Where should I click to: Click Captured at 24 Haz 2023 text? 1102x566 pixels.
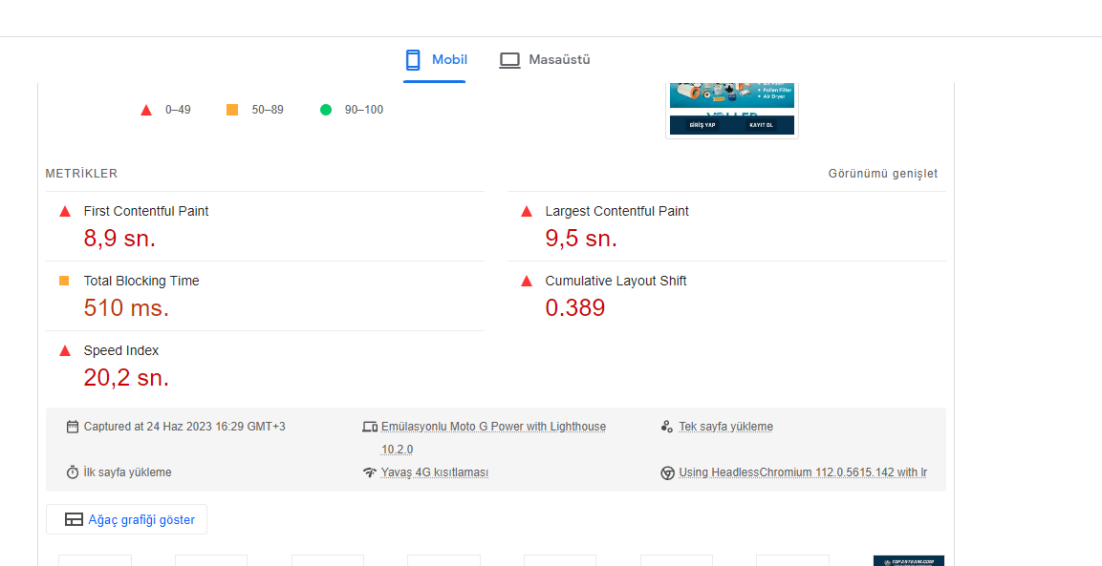(x=184, y=427)
